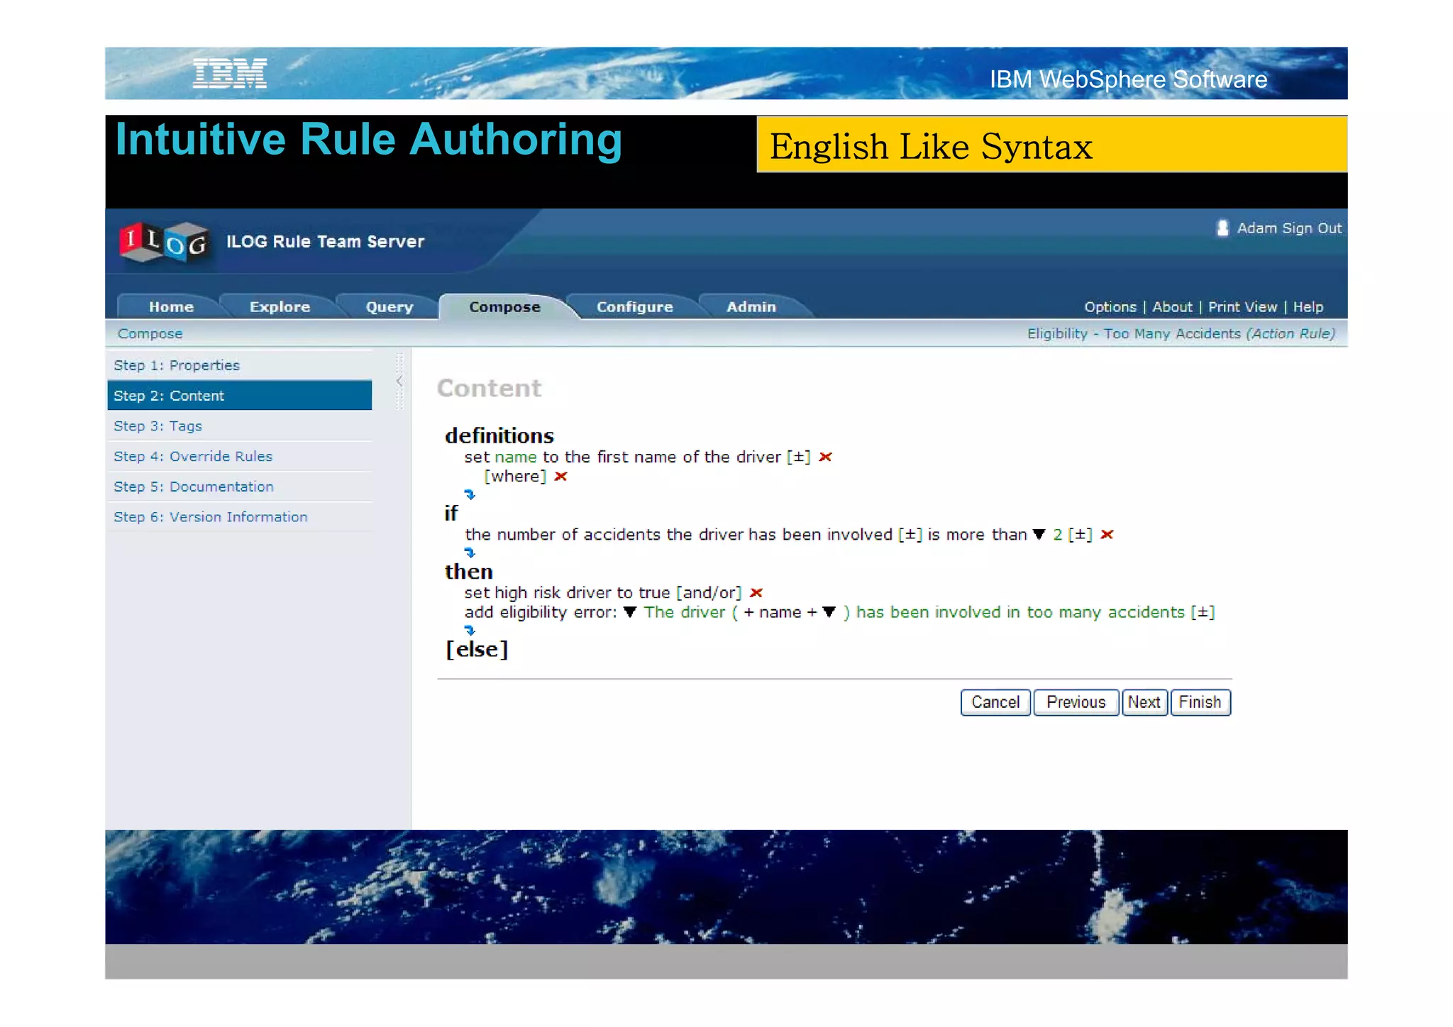Expand [±] after 'driver has been involved'
Viewport: 1453px width, 1027px height.
(x=910, y=535)
